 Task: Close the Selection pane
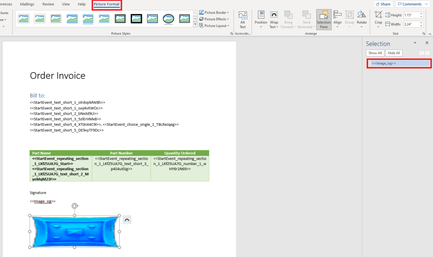[x=427, y=43]
